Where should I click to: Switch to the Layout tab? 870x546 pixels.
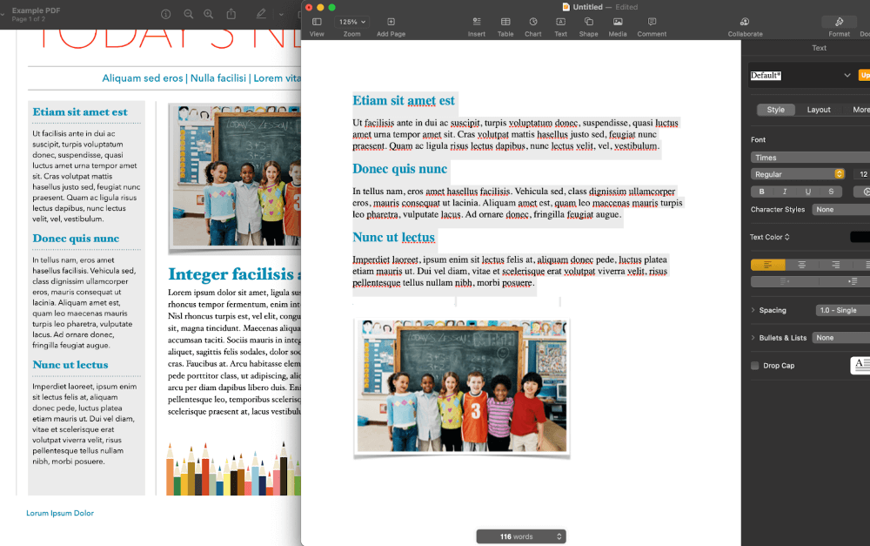tap(819, 110)
